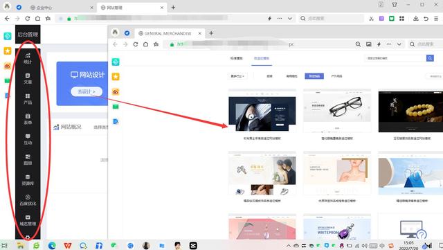
Task: Bookmark the page in the back browser window
Action: (x=48, y=19)
